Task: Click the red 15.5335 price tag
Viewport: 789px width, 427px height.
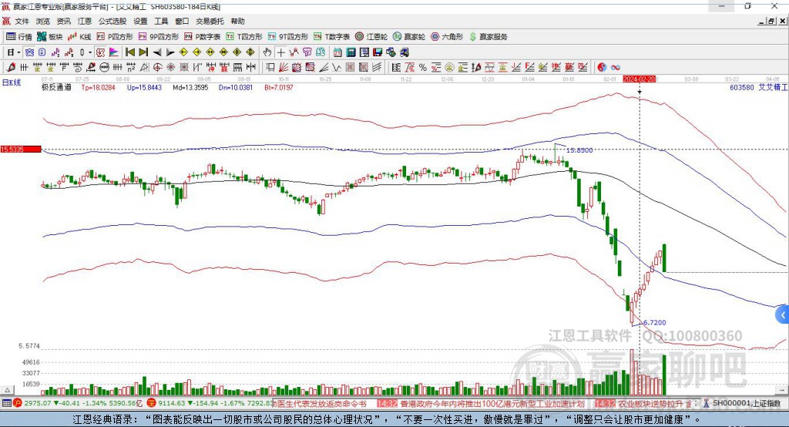Action: point(21,149)
